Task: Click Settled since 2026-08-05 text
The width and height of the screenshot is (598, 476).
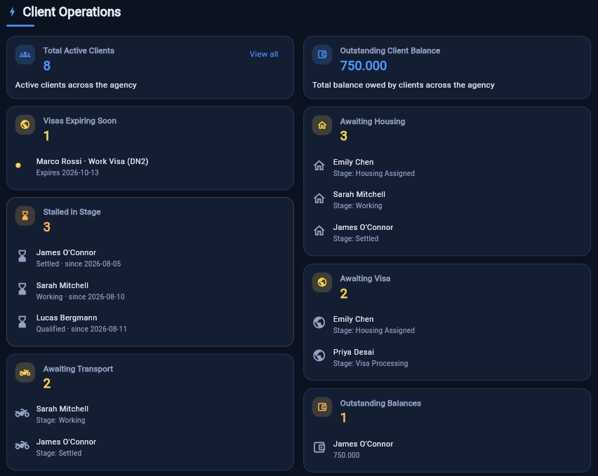Action: [79, 264]
